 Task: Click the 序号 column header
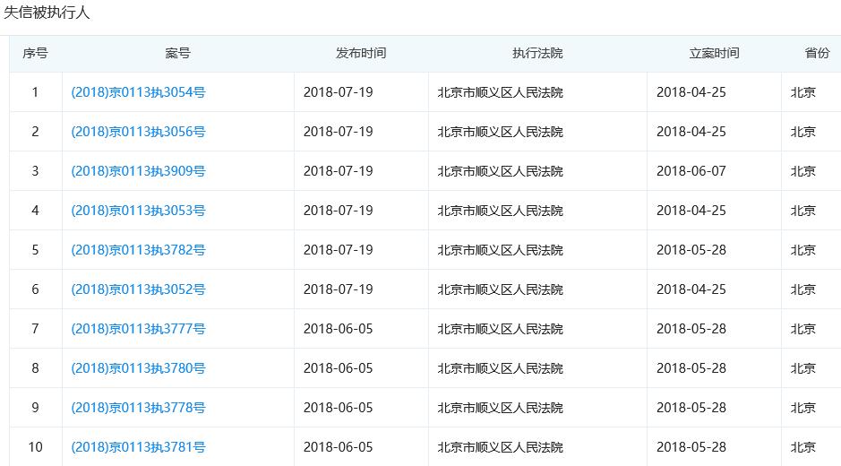(x=36, y=53)
